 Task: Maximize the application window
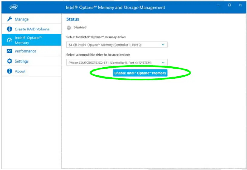click(x=229, y=5)
